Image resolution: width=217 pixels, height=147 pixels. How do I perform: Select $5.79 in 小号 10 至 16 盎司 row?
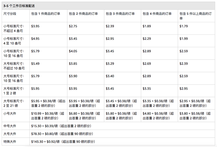click(x=35, y=51)
